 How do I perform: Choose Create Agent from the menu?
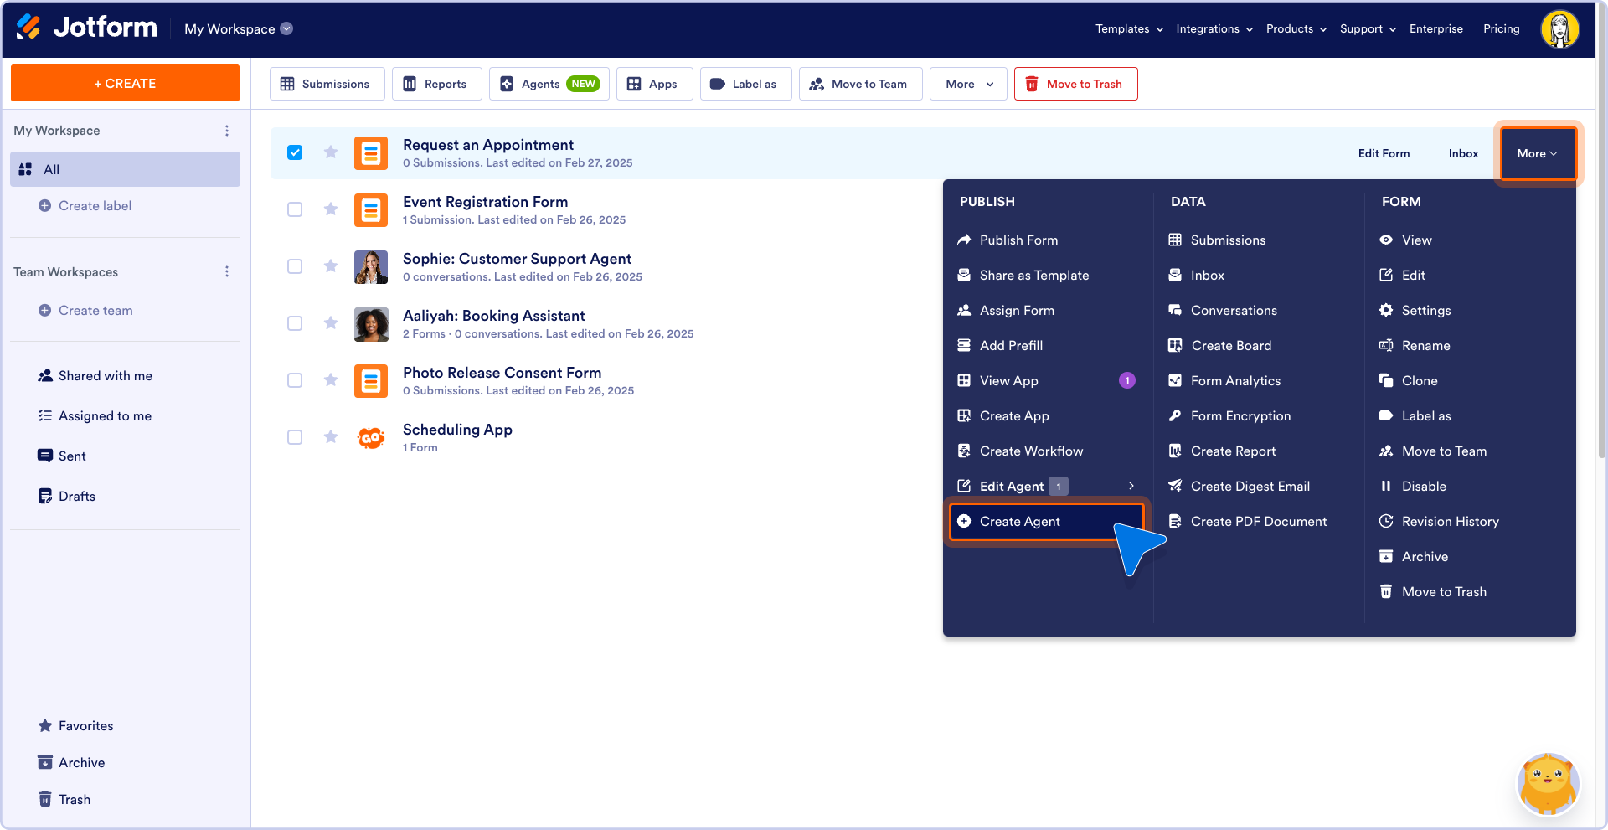click(x=1047, y=521)
